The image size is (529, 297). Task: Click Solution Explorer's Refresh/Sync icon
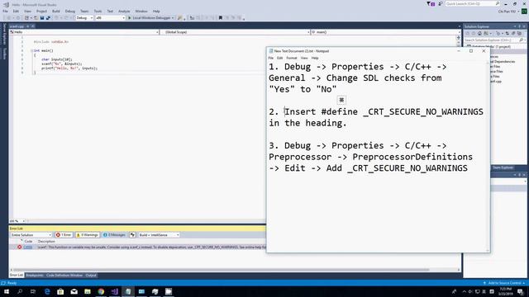507,33
